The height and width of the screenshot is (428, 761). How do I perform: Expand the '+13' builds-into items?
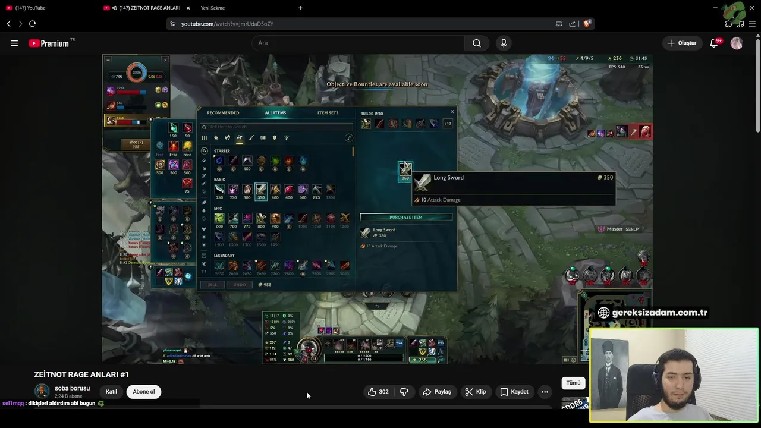pos(448,124)
